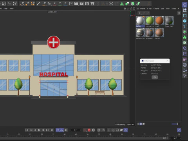Click the current frame input field
The height and width of the screenshot is (141, 188).
(75, 130)
